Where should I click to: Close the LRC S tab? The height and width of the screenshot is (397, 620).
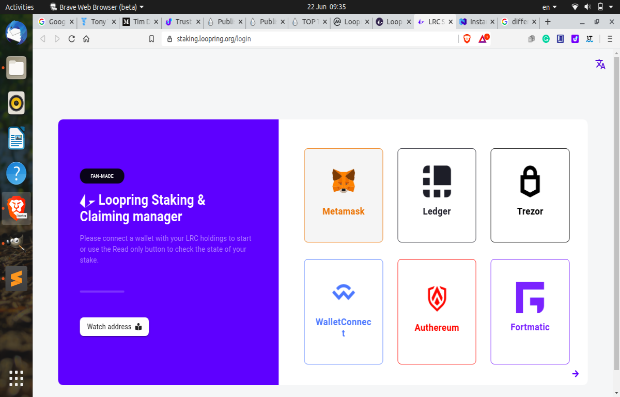coord(451,22)
